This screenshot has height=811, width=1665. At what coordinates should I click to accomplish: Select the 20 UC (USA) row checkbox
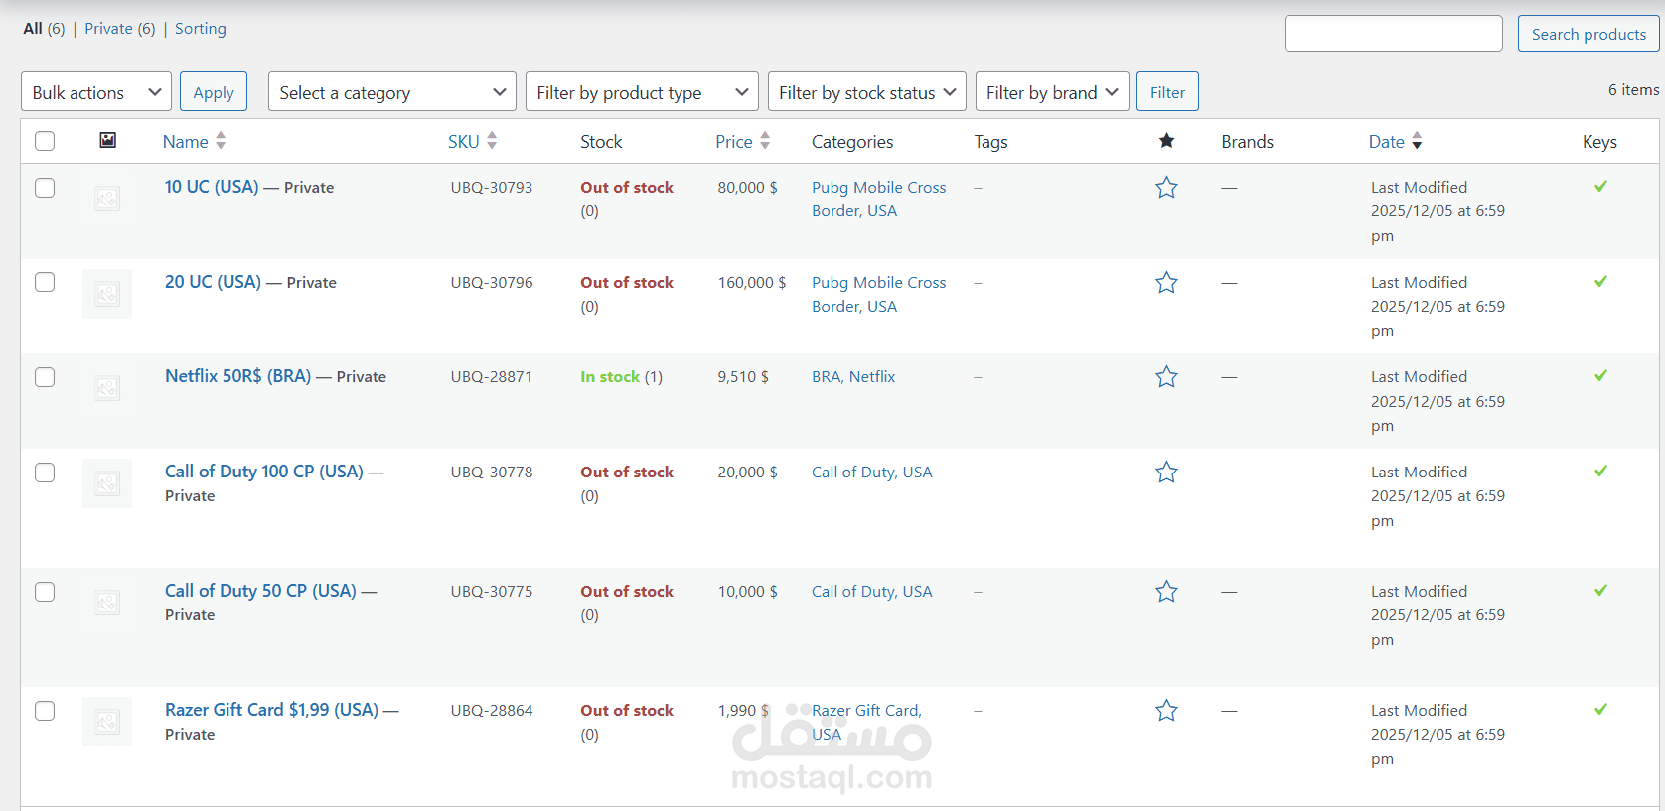45,282
